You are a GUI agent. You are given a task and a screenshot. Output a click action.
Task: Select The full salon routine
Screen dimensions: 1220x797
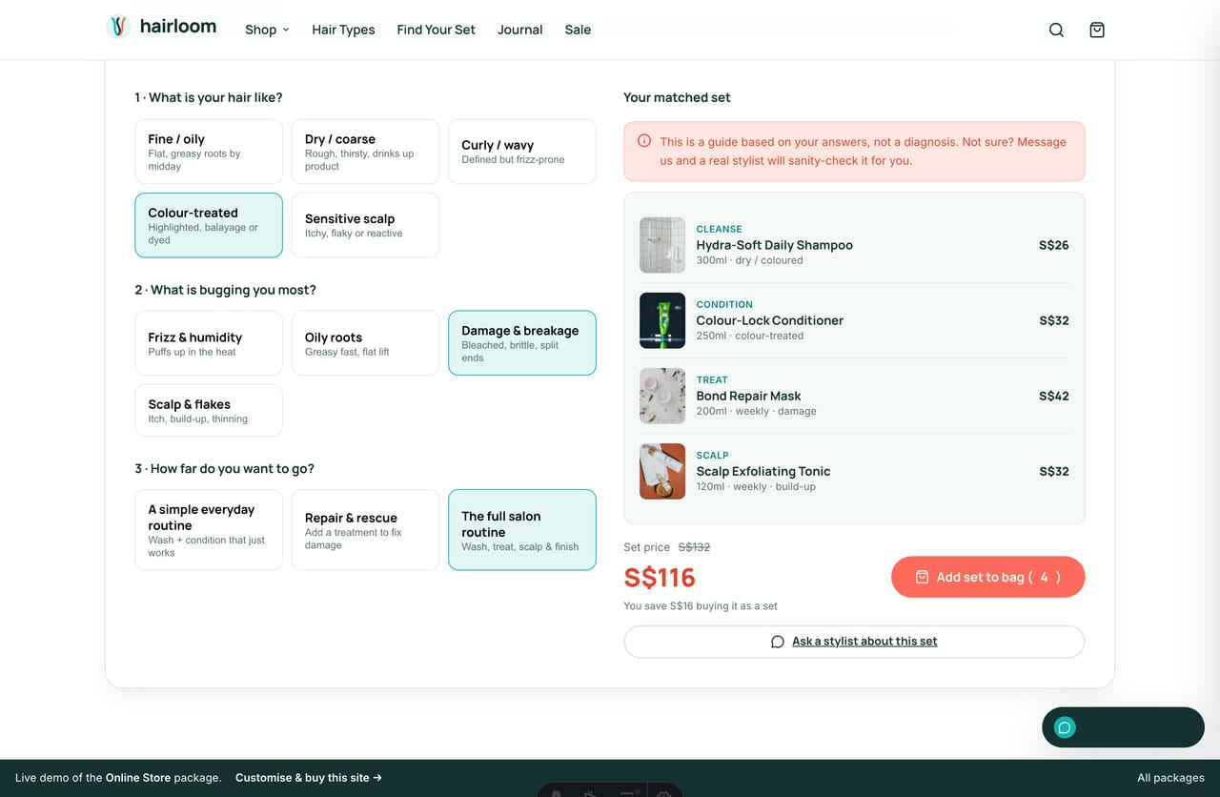pyautogui.click(x=522, y=530)
